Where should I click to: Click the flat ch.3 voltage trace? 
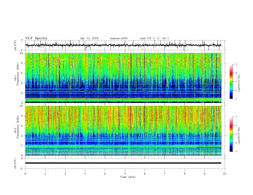[123, 163]
